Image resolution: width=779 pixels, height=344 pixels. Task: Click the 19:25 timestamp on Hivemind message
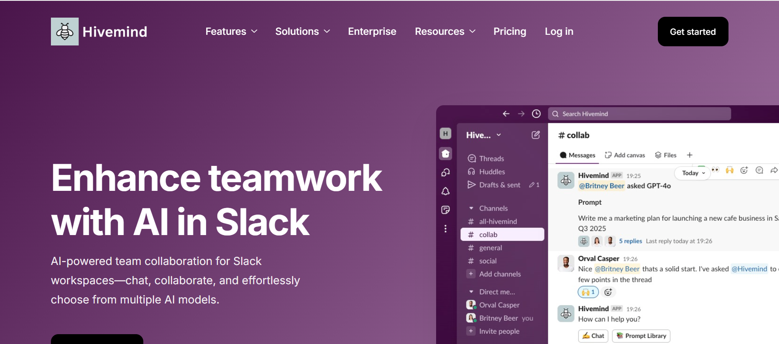point(633,176)
